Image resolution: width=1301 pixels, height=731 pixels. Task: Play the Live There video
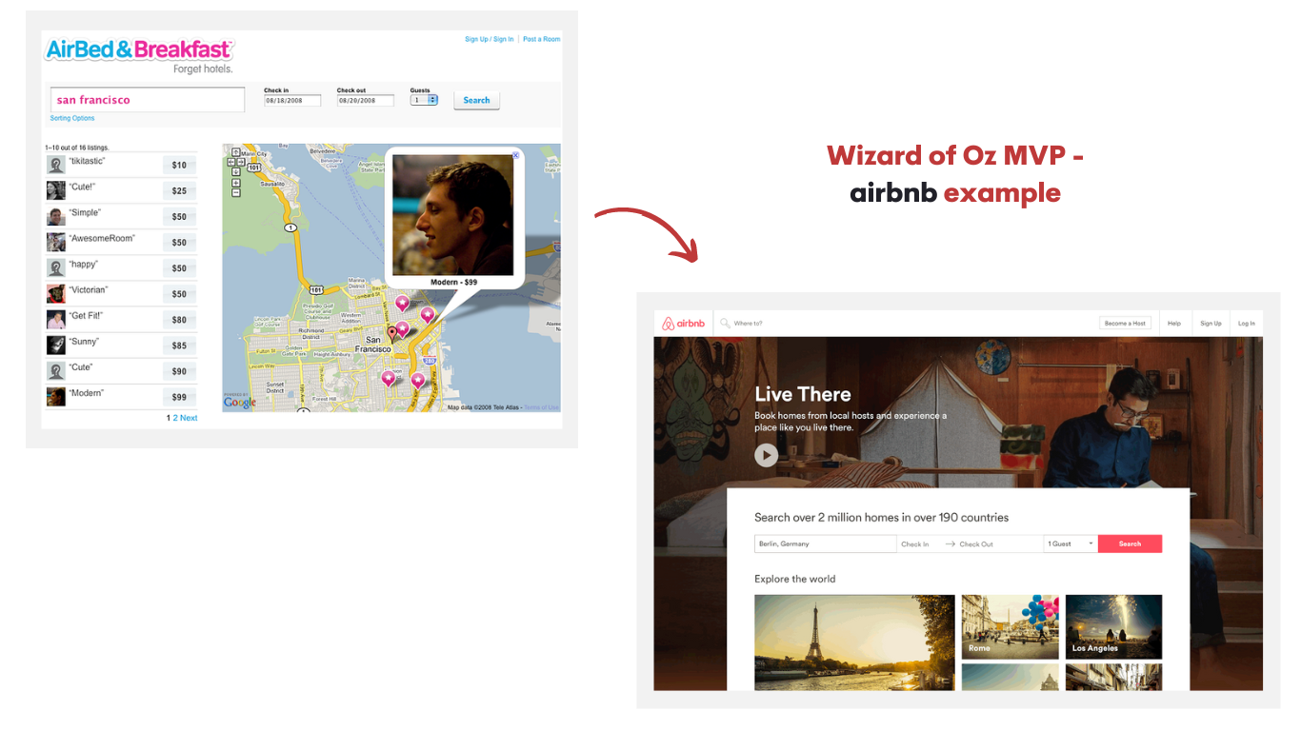[x=766, y=455]
